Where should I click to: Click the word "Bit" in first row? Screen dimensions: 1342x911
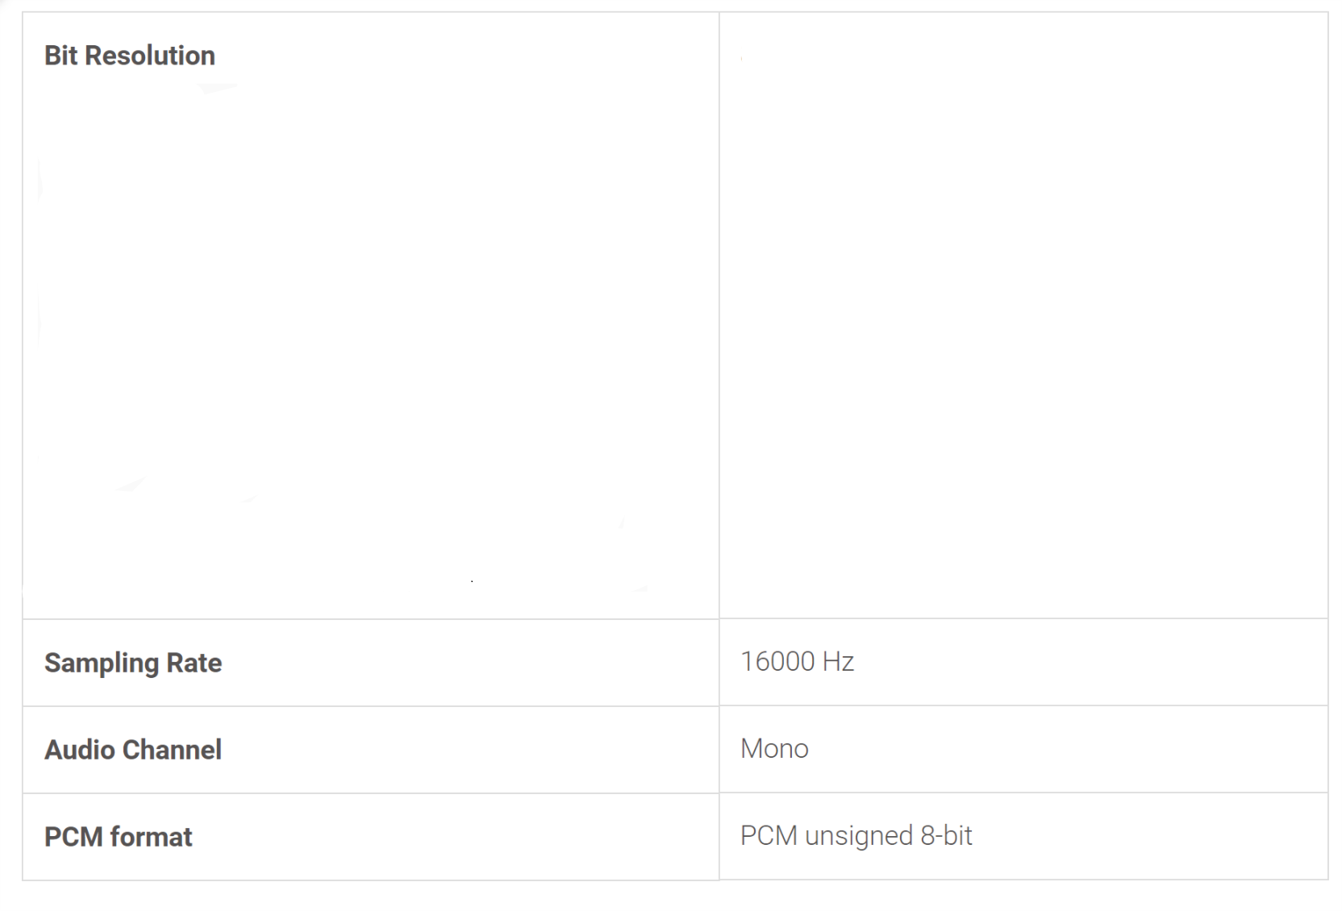click(x=61, y=56)
